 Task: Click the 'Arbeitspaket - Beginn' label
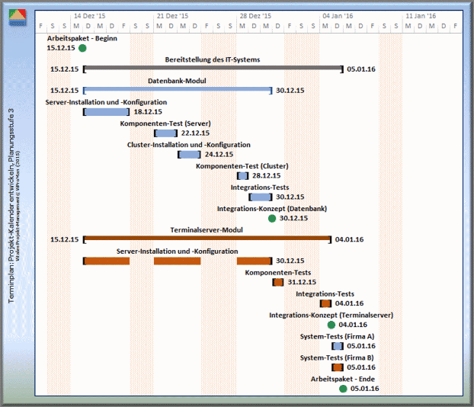pyautogui.click(x=82, y=38)
